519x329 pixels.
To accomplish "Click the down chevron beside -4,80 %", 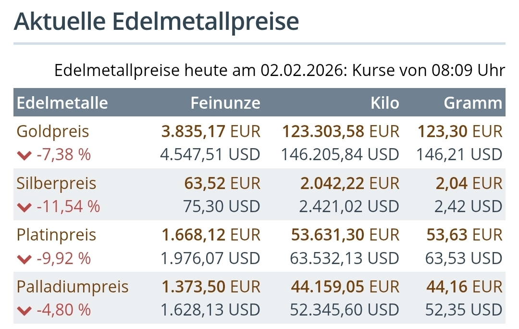I will click(x=24, y=311).
